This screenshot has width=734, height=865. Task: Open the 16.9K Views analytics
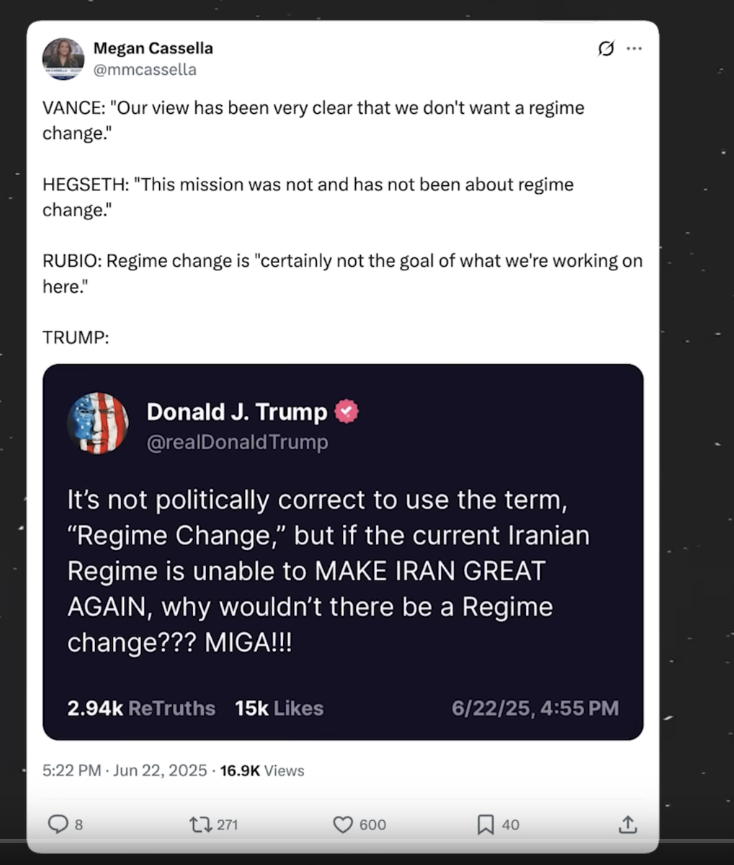pyautogui.click(x=261, y=771)
